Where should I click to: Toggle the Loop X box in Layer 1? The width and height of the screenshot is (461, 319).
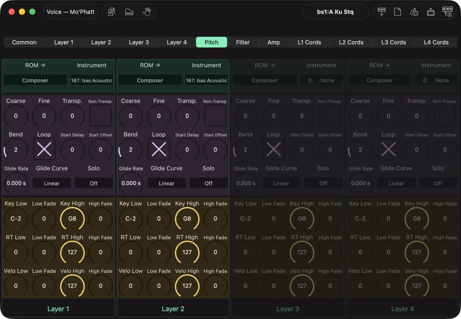click(44, 149)
